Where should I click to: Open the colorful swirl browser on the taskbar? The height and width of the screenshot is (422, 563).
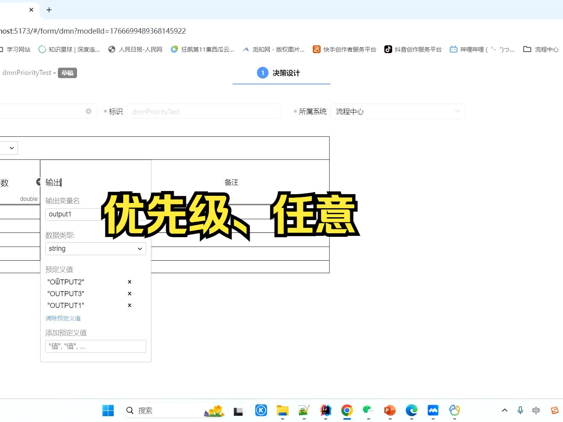point(454,410)
